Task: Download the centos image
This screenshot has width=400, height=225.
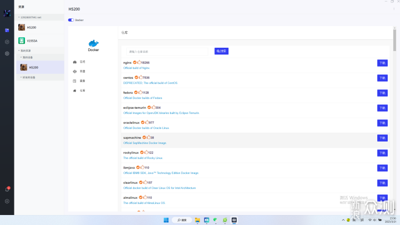Action: pyautogui.click(x=382, y=78)
